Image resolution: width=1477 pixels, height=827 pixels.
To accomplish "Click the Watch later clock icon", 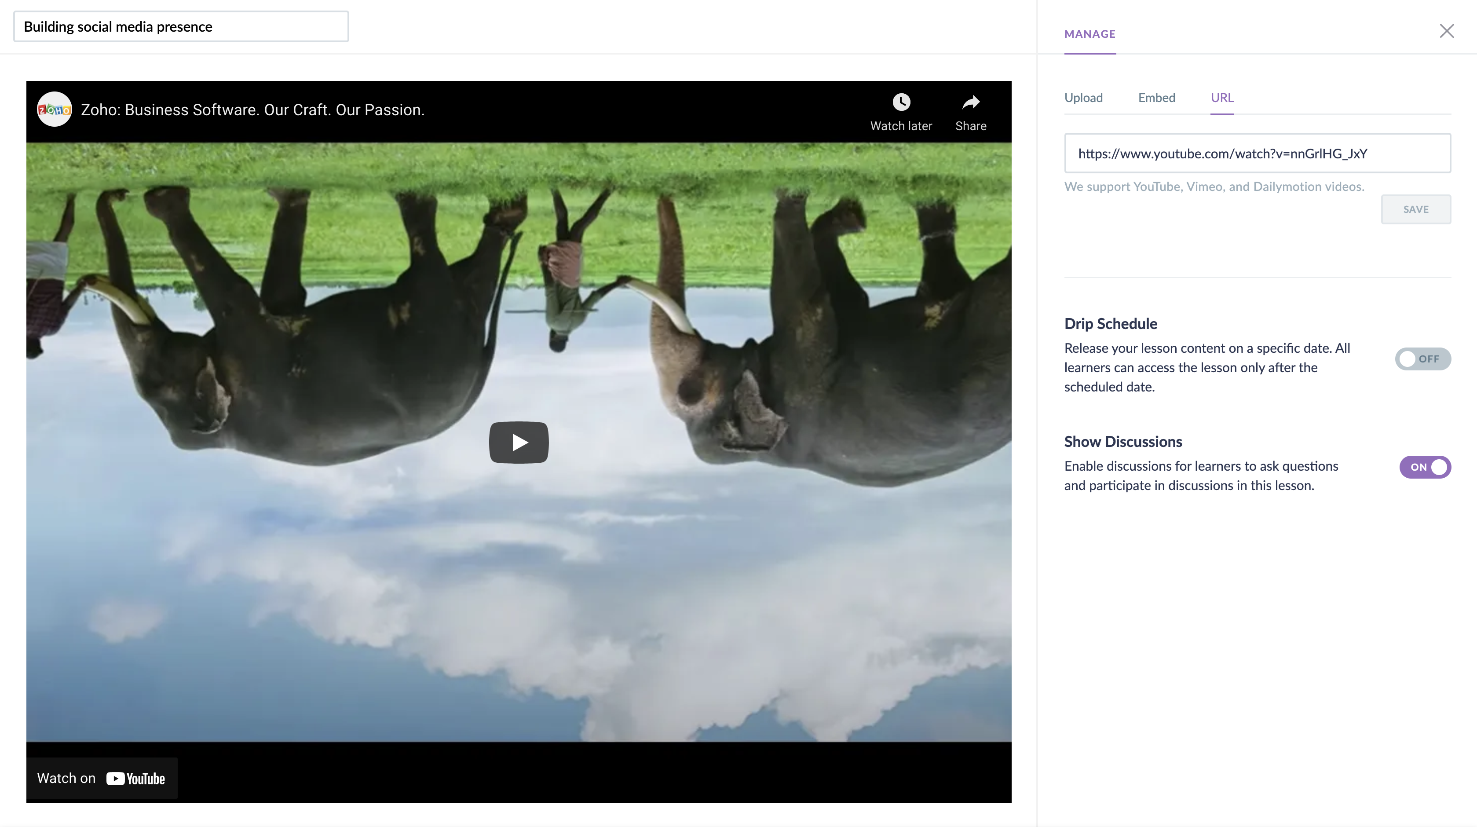I will point(901,102).
